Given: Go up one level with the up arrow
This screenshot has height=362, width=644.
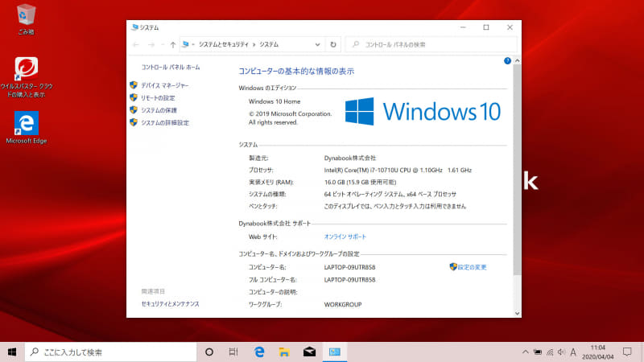Looking at the screenshot, I should click(173, 45).
